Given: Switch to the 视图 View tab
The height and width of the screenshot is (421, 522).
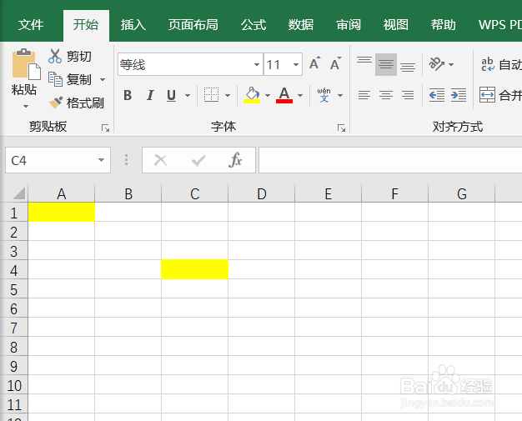Looking at the screenshot, I should click(395, 25).
